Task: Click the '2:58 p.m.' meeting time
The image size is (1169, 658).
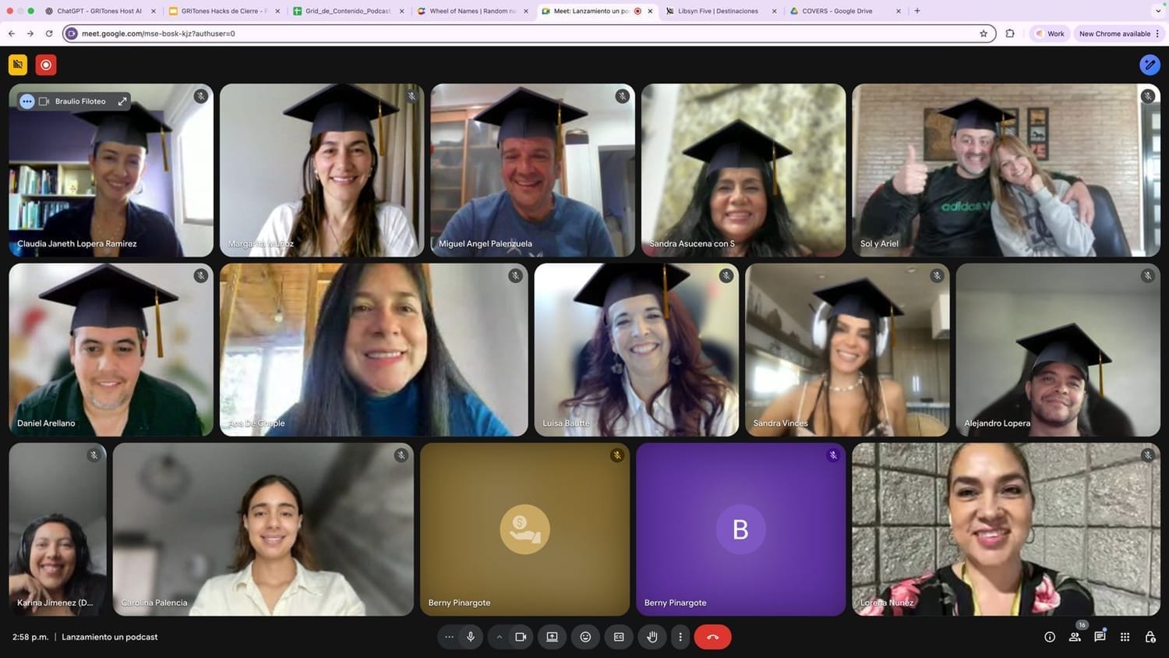Action: pos(30,637)
